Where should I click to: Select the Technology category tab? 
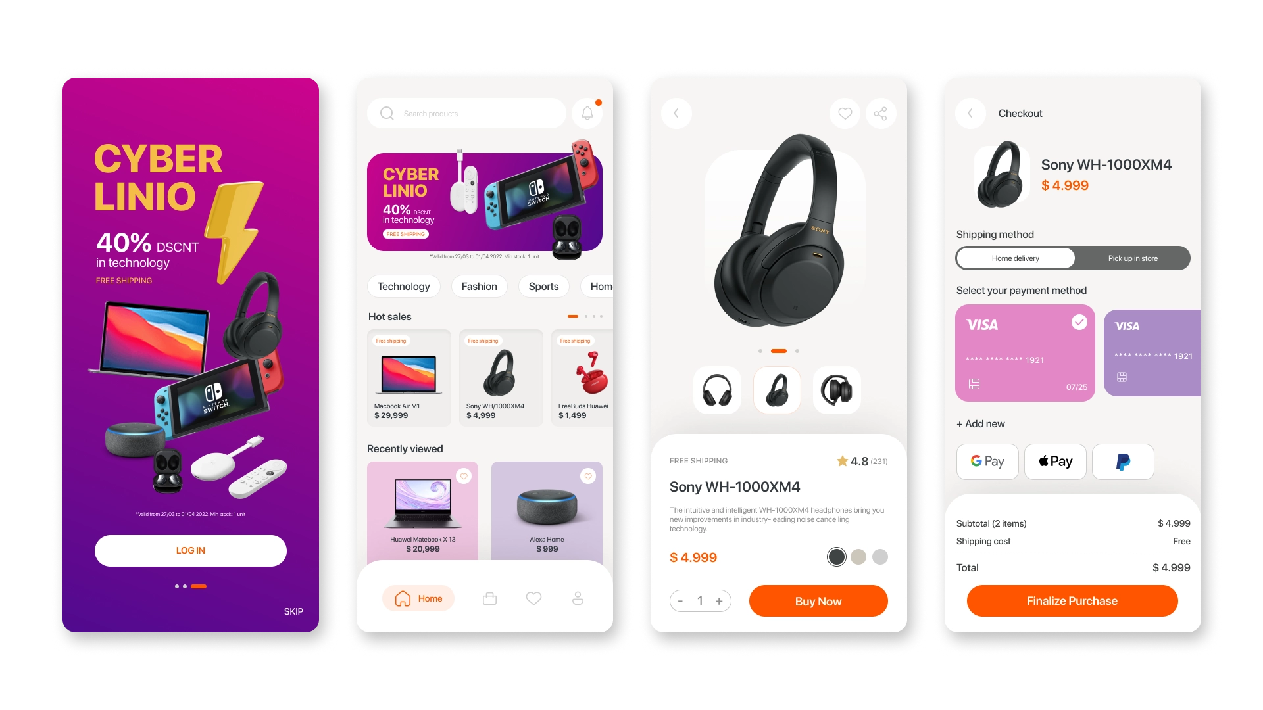click(x=403, y=285)
